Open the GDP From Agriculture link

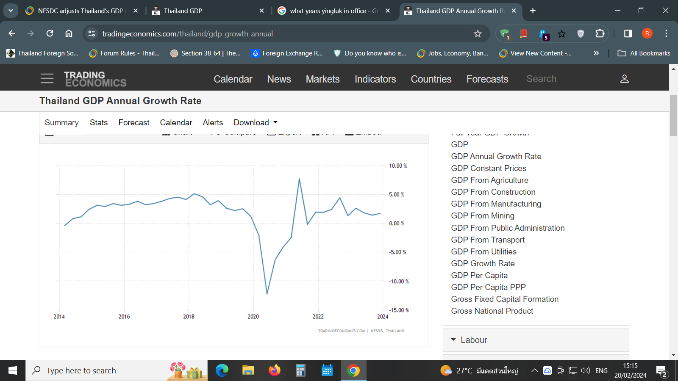(x=489, y=180)
